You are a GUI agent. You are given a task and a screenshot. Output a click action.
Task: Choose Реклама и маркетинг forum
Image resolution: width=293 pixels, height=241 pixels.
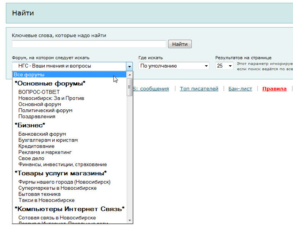45,152
